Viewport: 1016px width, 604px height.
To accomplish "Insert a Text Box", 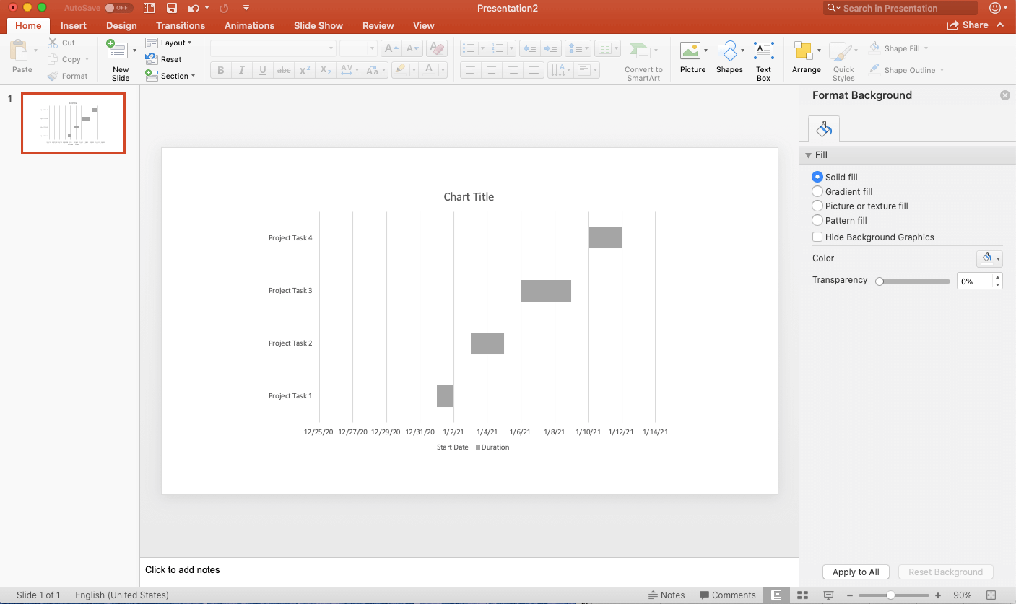I will pyautogui.click(x=763, y=51).
